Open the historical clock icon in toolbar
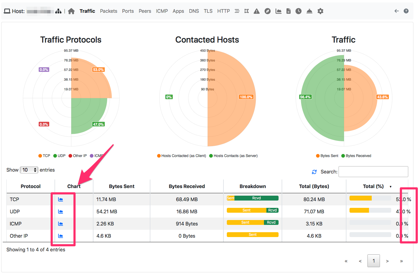Viewport: 418px width, 276px height. [298, 11]
